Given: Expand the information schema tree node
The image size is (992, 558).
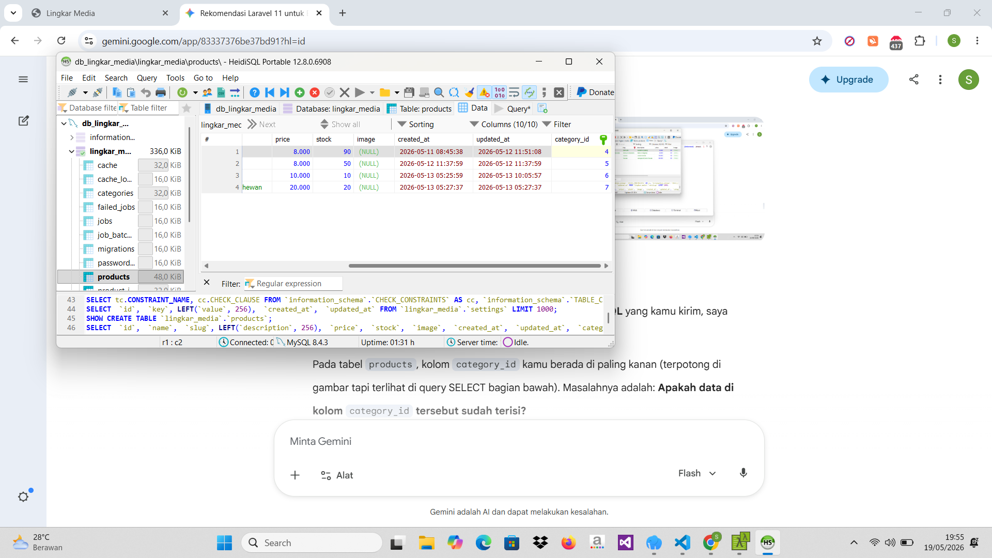Looking at the screenshot, I should coord(72,137).
